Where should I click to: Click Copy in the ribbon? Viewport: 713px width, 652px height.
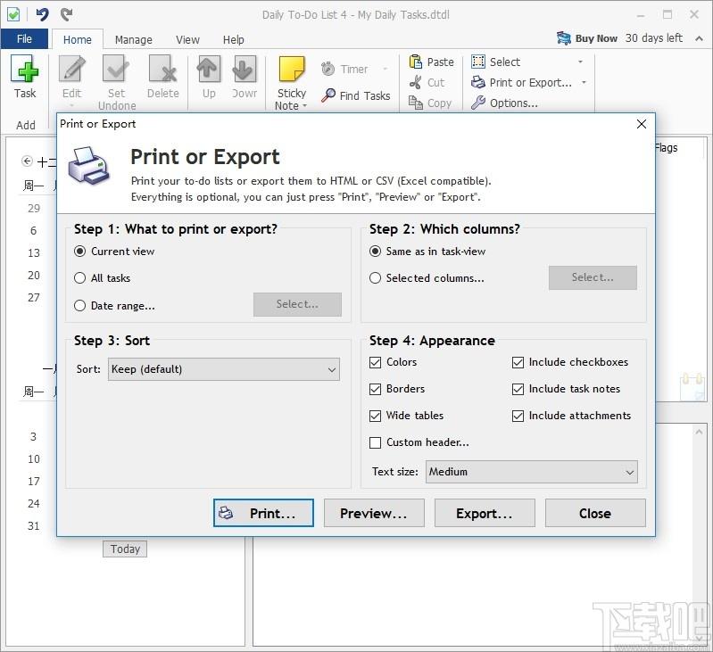click(x=430, y=103)
